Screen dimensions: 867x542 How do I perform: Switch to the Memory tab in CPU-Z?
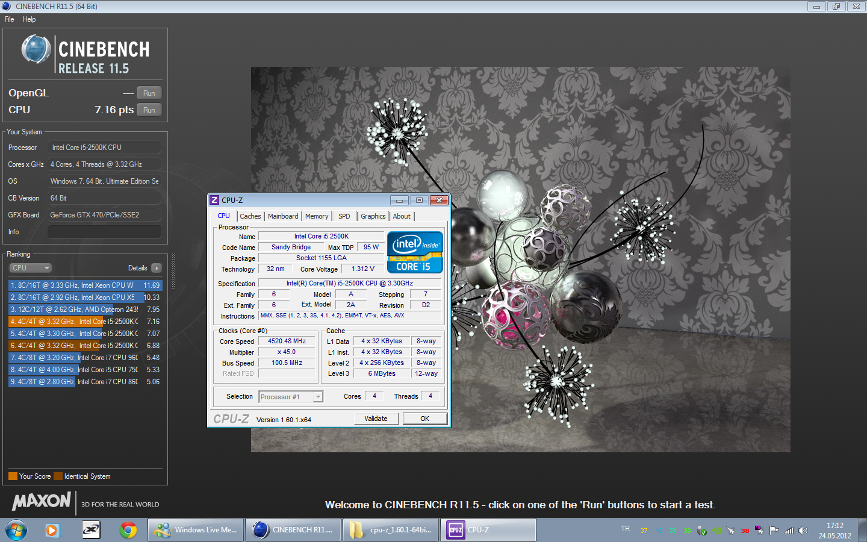point(317,216)
